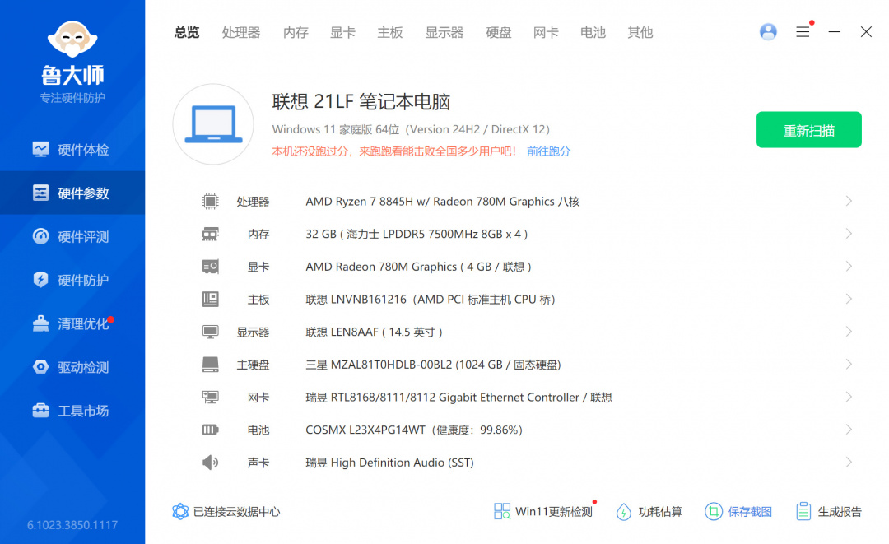
Task: Click the green 重新扫描 button
Action: click(808, 130)
